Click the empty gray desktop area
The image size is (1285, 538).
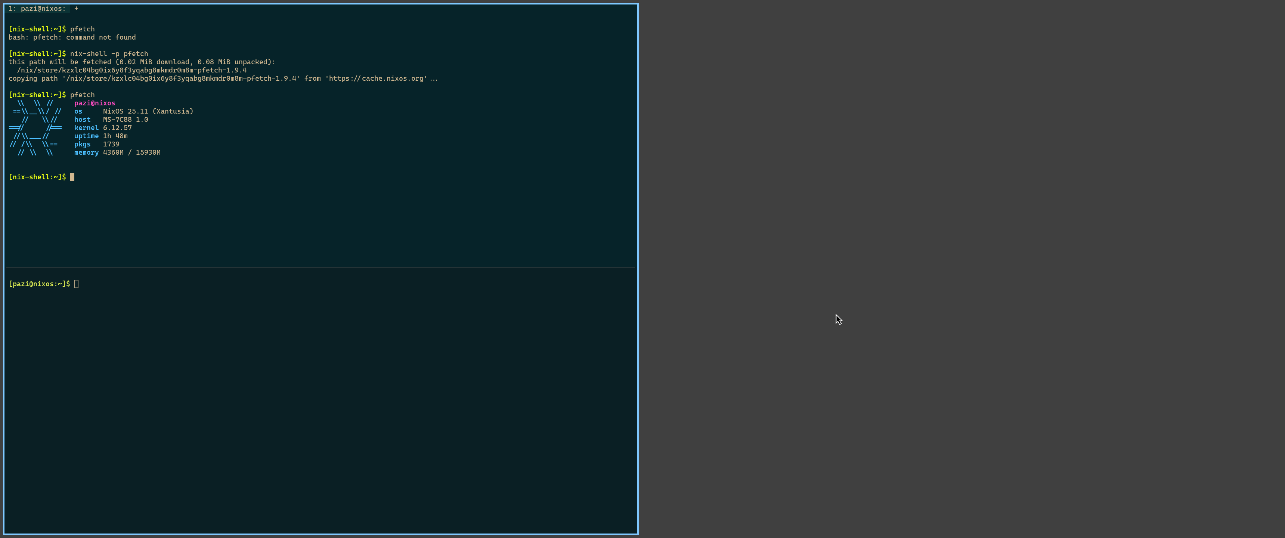tap(948, 200)
